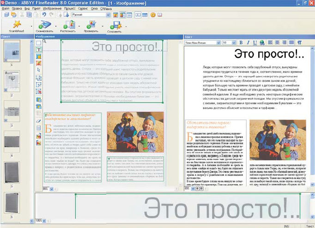The width and height of the screenshot is (315, 228).
Task: Click the magnifier zoom icon above image
Action: pyautogui.click(x=44, y=41)
